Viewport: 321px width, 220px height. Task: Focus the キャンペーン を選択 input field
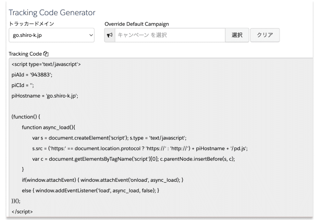[x=169, y=36]
